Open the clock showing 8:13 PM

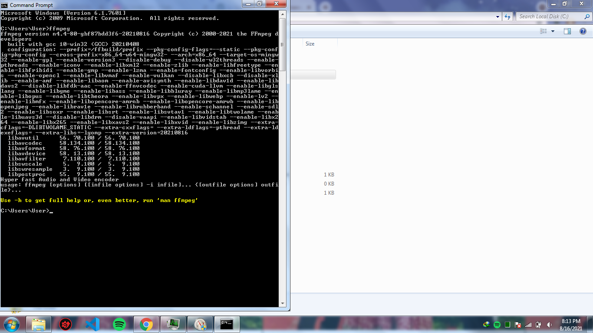pyautogui.click(x=571, y=324)
